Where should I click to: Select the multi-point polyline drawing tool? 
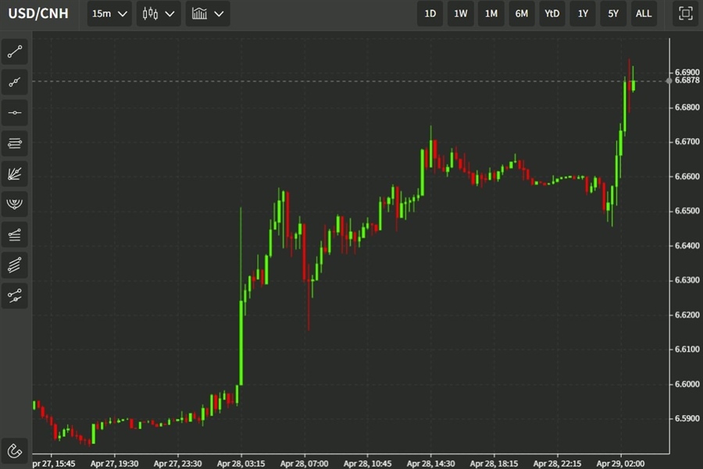pos(14,83)
